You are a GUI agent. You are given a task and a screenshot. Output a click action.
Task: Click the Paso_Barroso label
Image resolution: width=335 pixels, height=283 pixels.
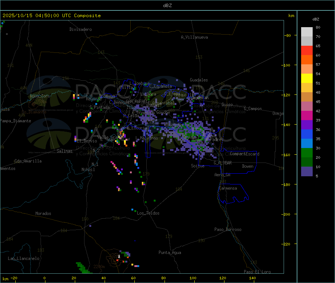[228, 229]
